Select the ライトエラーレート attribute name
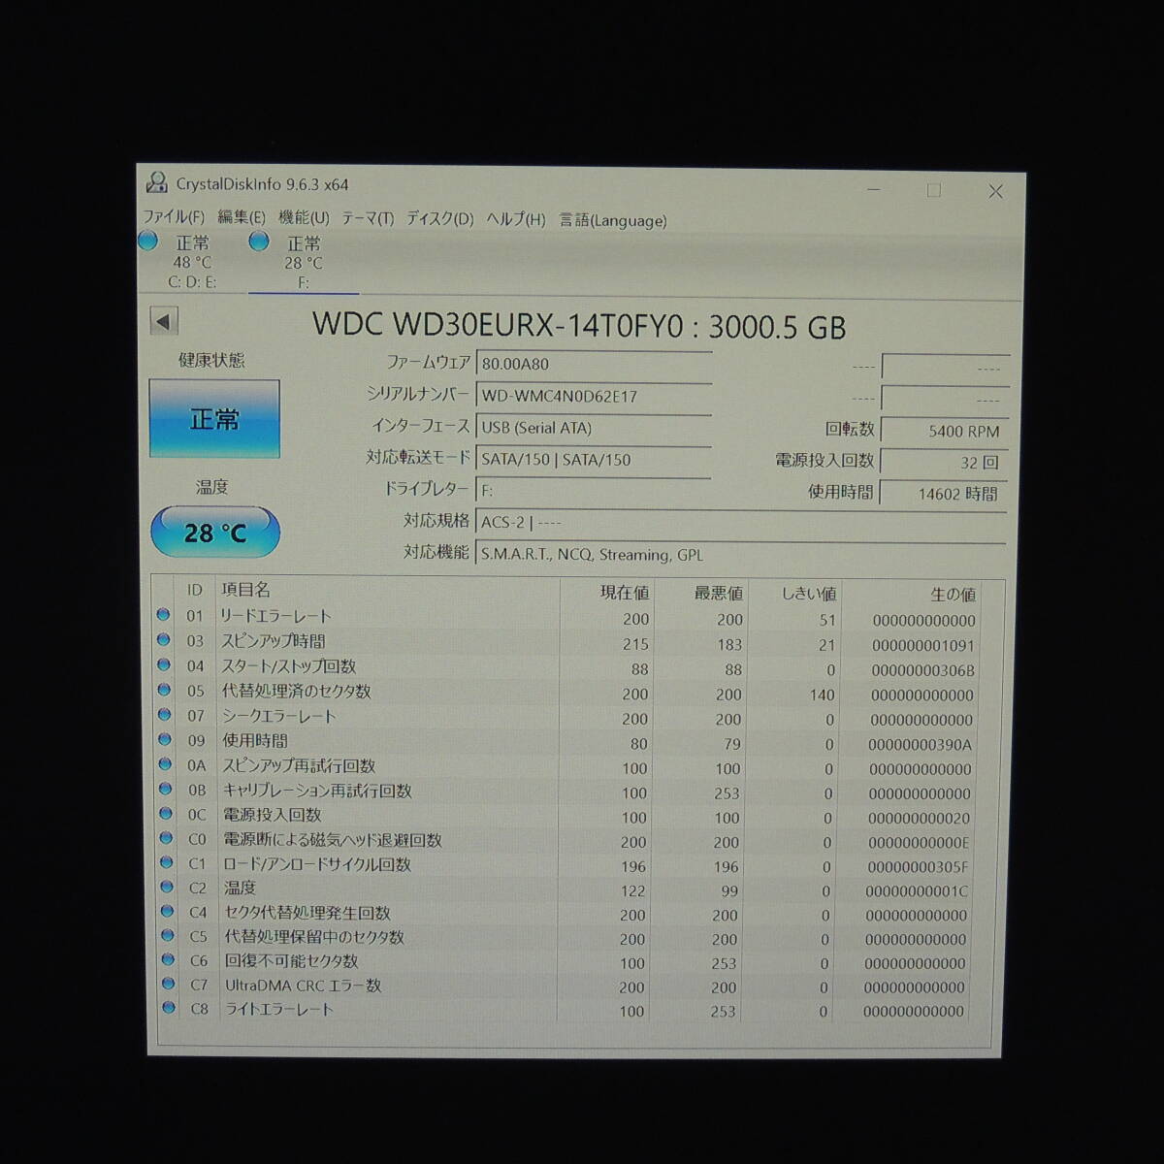The height and width of the screenshot is (1164, 1164). (279, 1010)
